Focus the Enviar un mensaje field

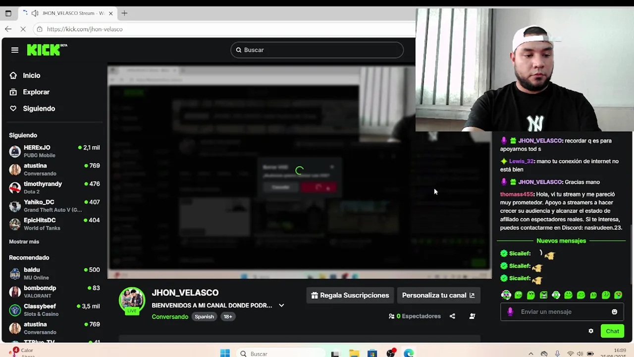point(561,311)
